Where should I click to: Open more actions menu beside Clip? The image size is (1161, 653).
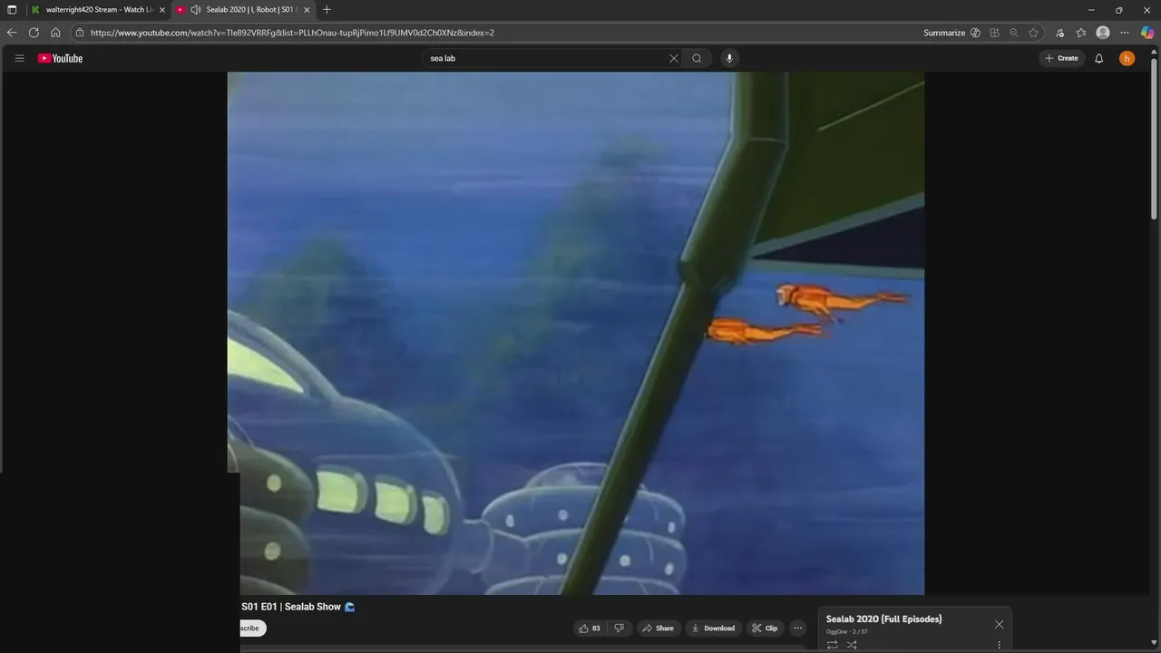click(x=797, y=629)
